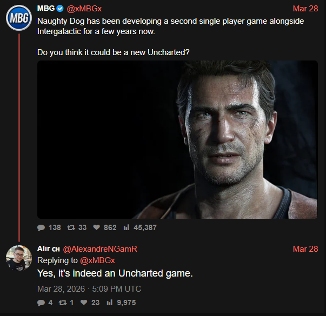The width and height of the screenshot is (326, 316).
Task: Open the Uncharted character image
Action: tap(177, 139)
